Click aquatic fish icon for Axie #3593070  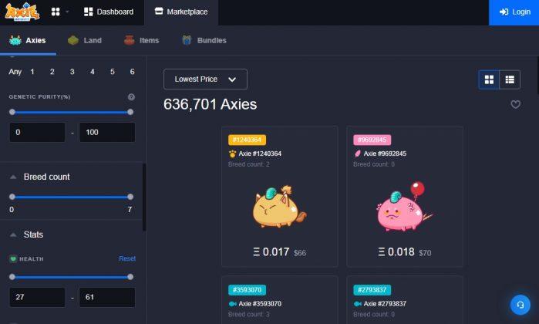pos(232,304)
